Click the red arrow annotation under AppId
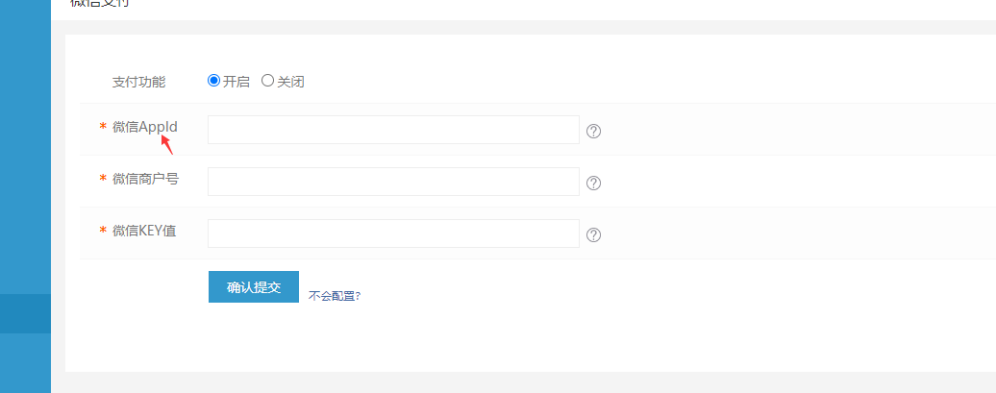 pos(166,145)
